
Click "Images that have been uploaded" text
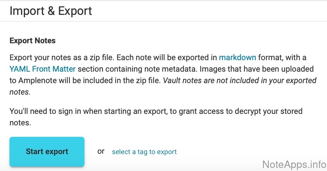point(257,69)
